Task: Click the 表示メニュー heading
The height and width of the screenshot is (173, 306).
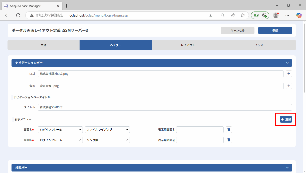Action: click(x=23, y=119)
